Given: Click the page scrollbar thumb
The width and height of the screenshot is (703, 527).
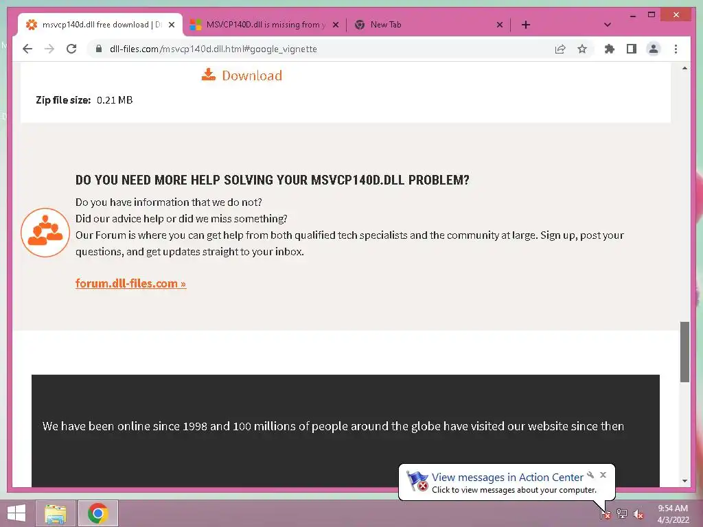Looking at the screenshot, I should 684,352.
